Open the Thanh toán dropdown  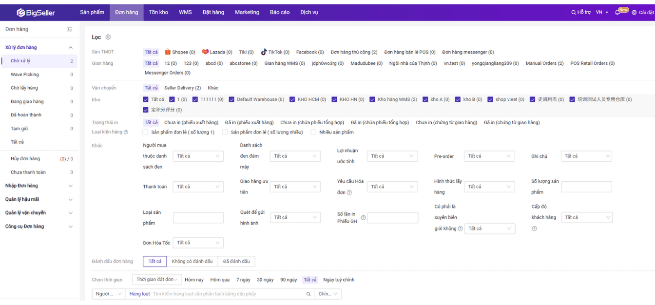198,187
